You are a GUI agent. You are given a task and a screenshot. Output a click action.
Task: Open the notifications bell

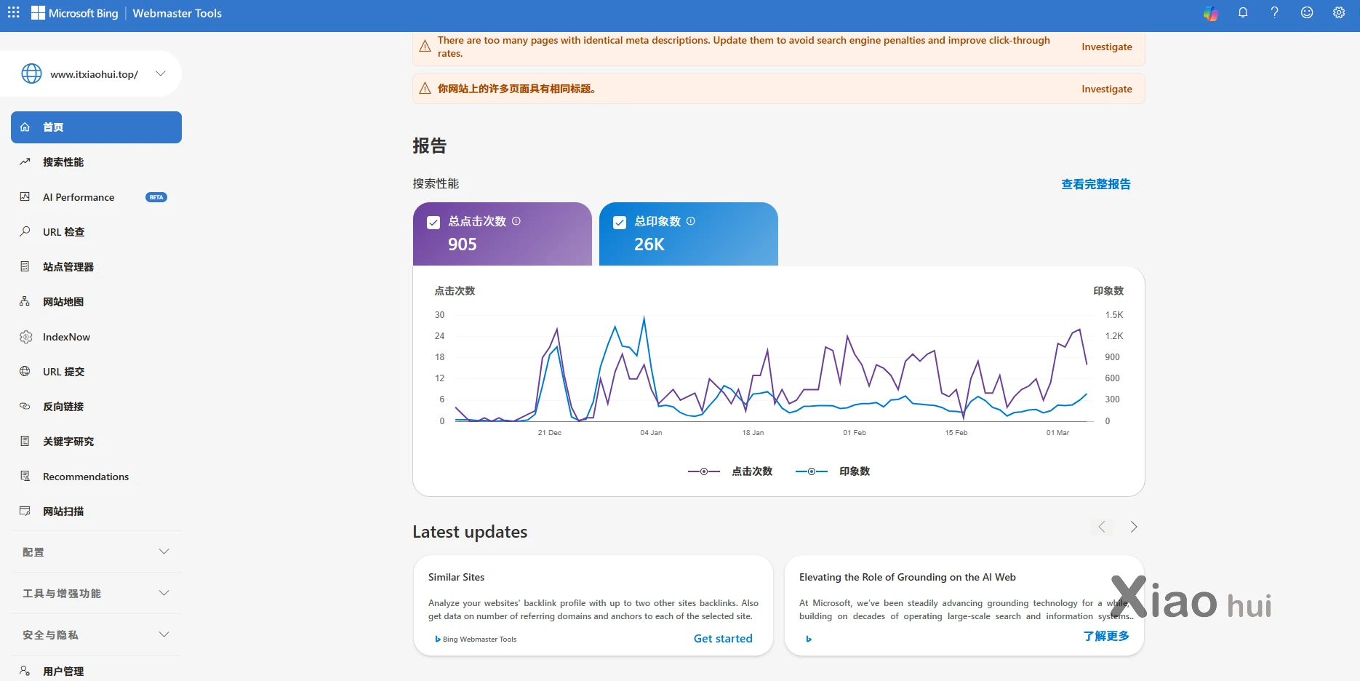click(1243, 12)
